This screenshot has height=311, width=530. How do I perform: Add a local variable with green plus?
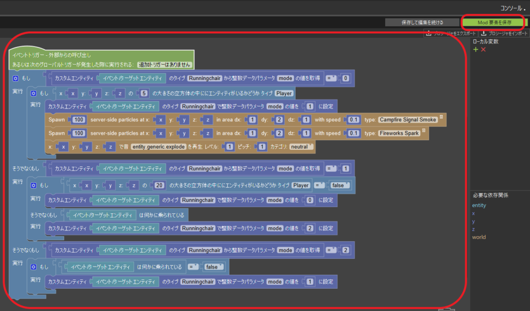point(476,49)
